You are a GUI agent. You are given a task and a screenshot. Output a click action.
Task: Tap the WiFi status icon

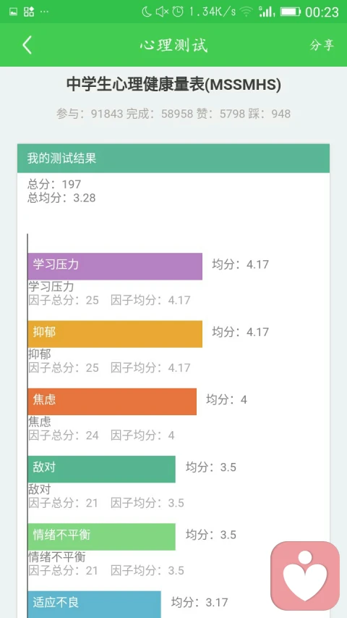247,12
